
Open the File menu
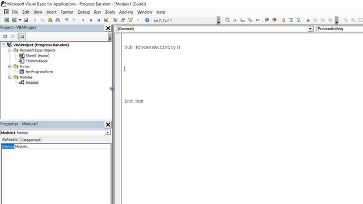coord(15,12)
